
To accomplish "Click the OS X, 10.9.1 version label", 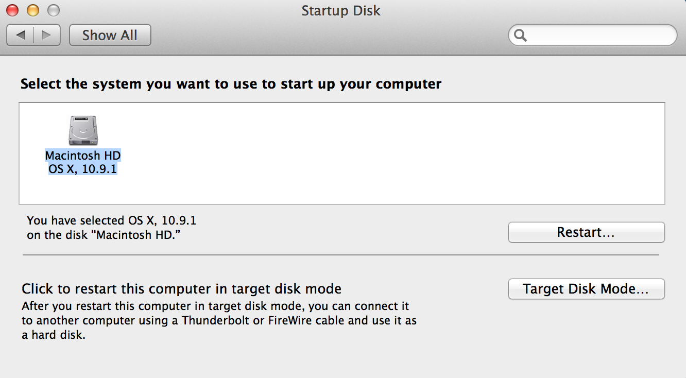I will [x=83, y=168].
